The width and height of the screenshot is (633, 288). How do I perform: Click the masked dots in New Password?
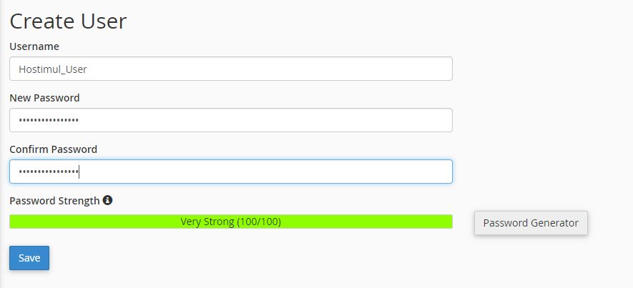pos(49,120)
